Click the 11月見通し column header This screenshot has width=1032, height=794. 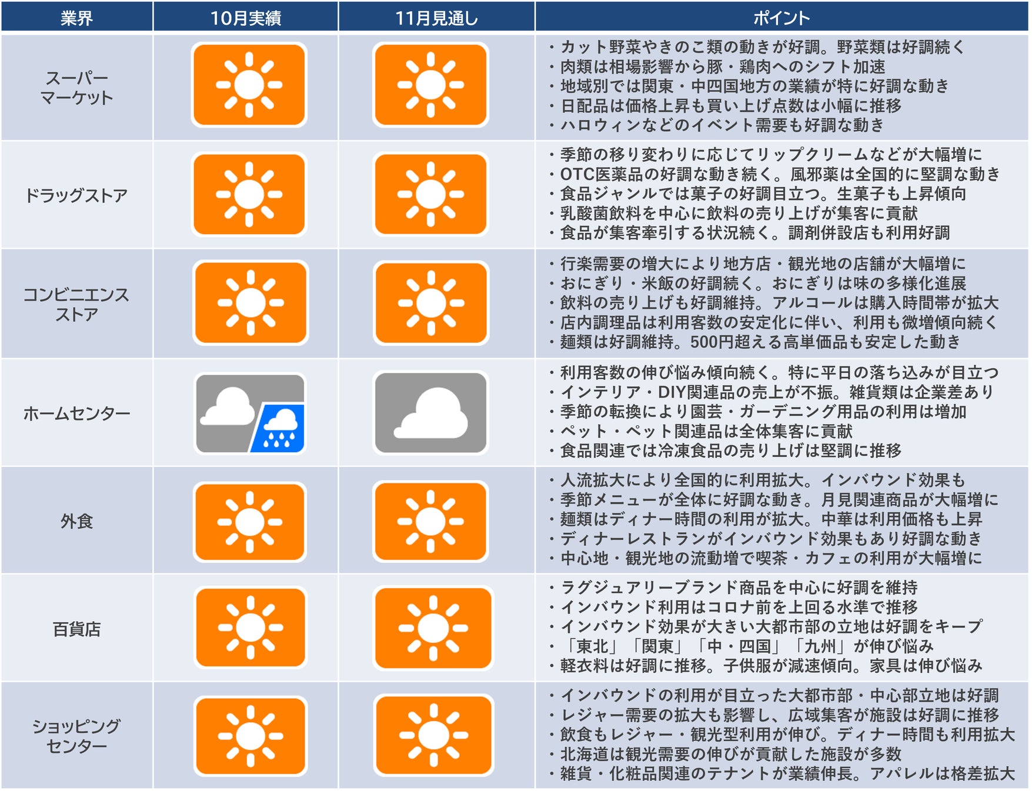[x=436, y=18]
